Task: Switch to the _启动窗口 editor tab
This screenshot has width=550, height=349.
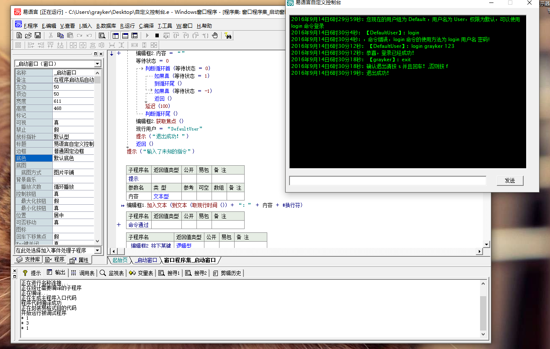Action: tap(145, 260)
